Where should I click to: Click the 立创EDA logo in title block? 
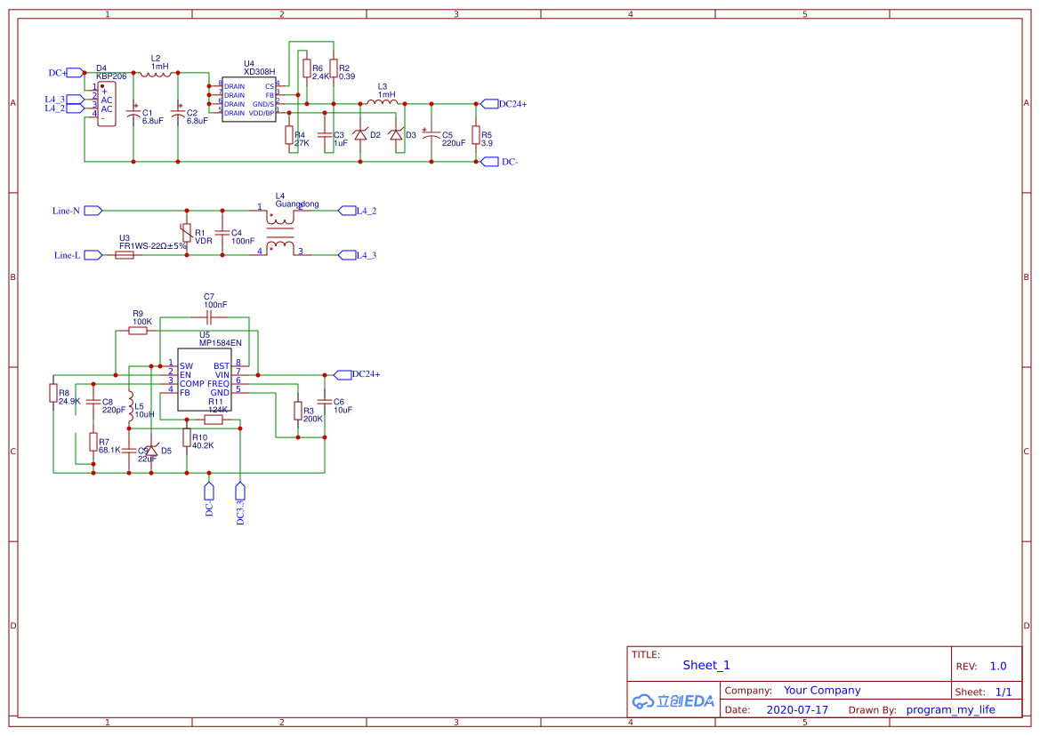tap(673, 700)
